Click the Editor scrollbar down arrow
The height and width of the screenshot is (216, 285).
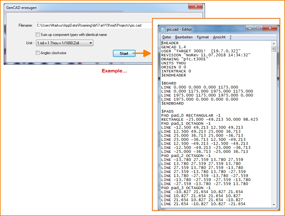point(273,204)
